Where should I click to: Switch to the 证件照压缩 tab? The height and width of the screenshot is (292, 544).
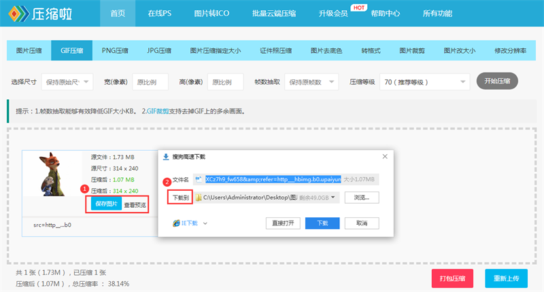(x=276, y=50)
